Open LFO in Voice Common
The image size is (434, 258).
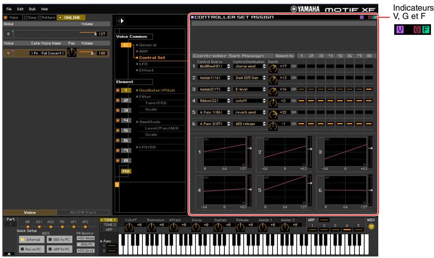[x=143, y=64]
